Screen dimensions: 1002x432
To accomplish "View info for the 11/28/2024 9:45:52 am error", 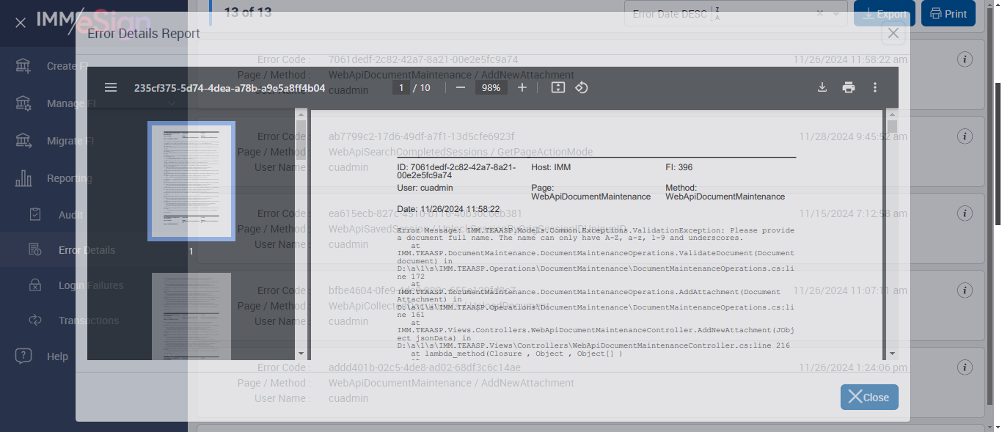I will coord(965,136).
